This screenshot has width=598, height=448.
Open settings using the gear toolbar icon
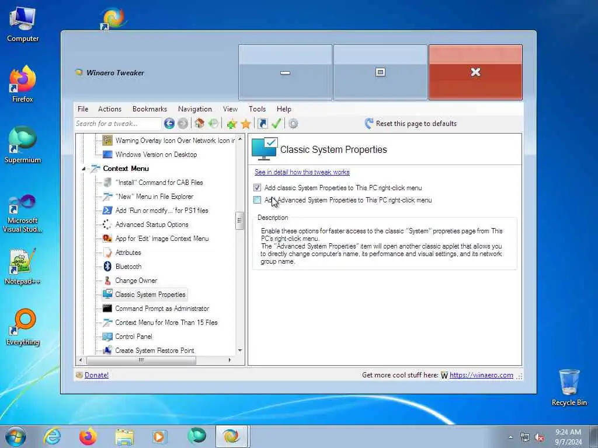click(293, 124)
